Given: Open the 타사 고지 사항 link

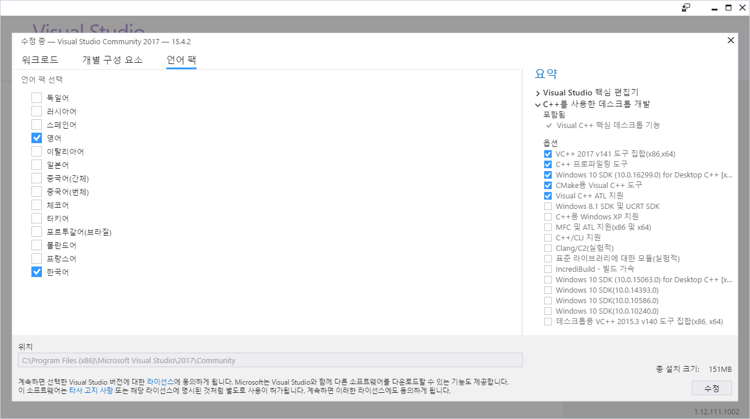Looking at the screenshot, I should pos(91,391).
